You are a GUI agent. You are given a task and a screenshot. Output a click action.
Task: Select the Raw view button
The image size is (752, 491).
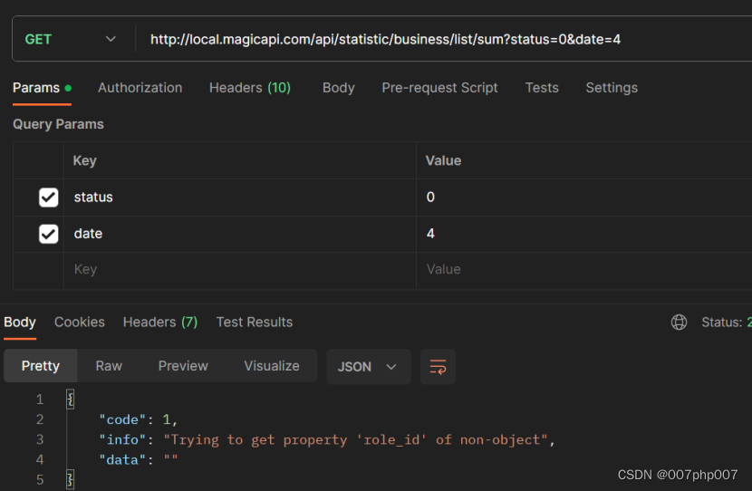point(109,366)
